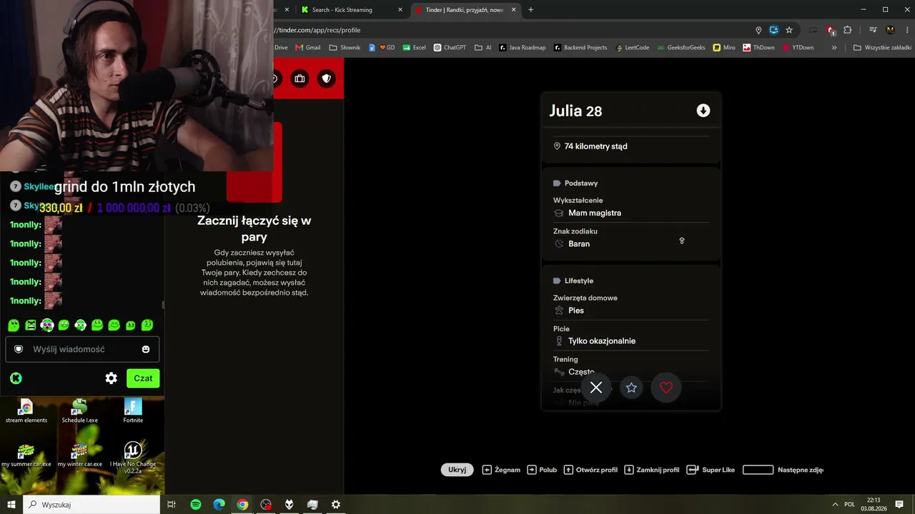Open the Windows Start menu
Image resolution: width=915 pixels, height=514 pixels.
point(11,504)
